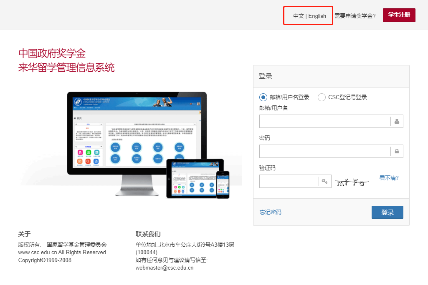Image resolution: width=428 pixels, height=285 pixels.
Task: Open the 忘记密码 link
Action: (270, 212)
